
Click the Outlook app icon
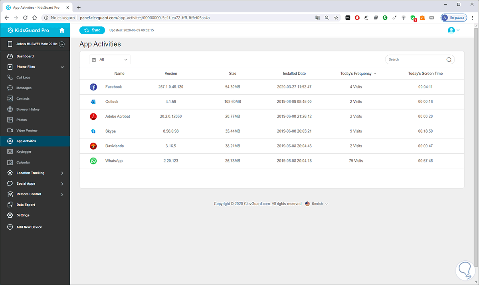(93, 102)
